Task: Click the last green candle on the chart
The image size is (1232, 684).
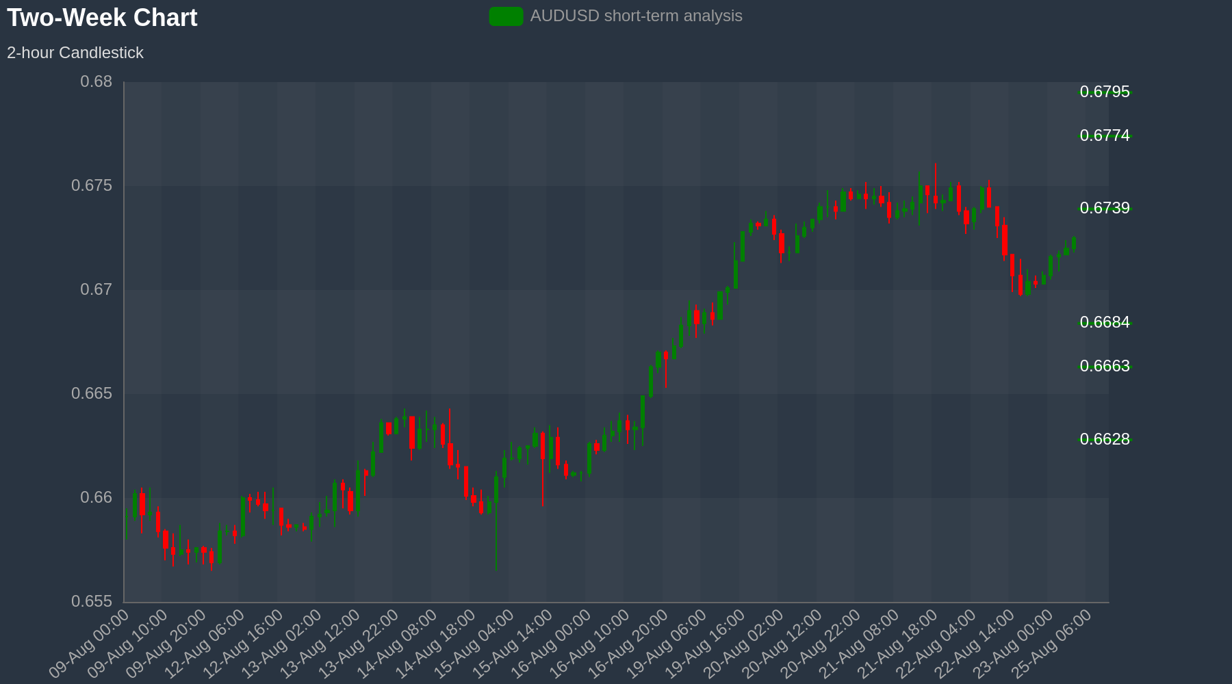Action: click(x=1074, y=243)
